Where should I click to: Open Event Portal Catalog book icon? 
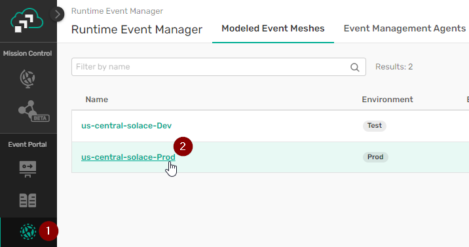pyautogui.click(x=28, y=200)
